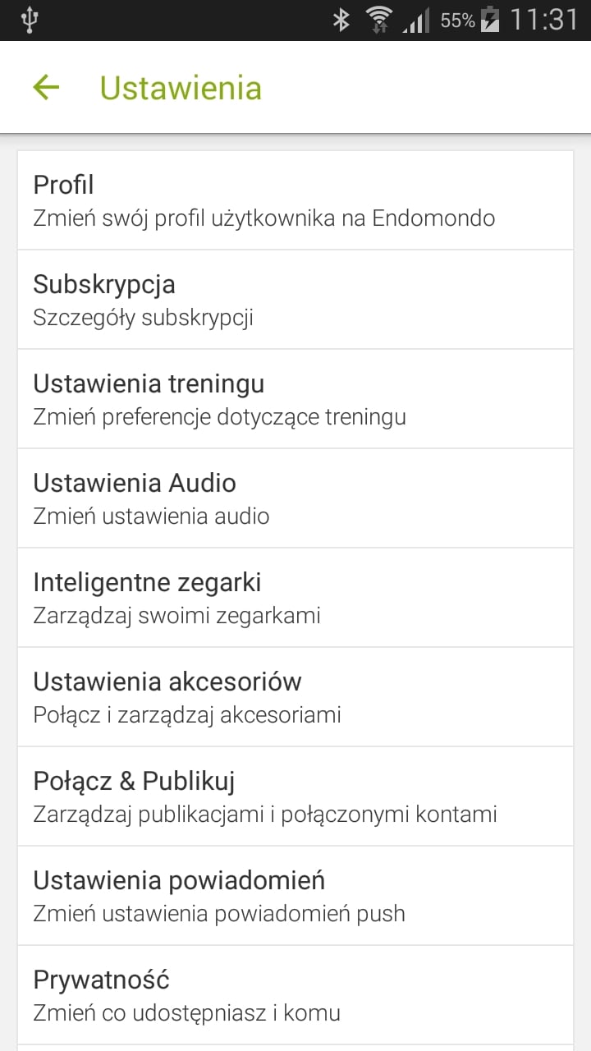
Task: Open Prywatność settings
Action: pos(295,995)
